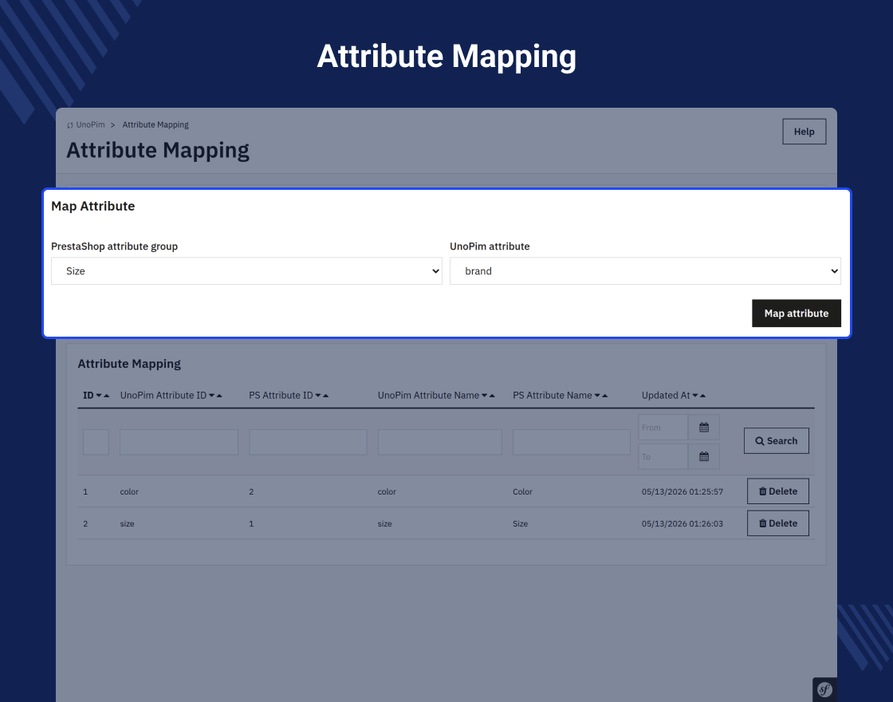Viewport: 893px width, 702px height.
Task: Click the From date input
Action: click(663, 428)
